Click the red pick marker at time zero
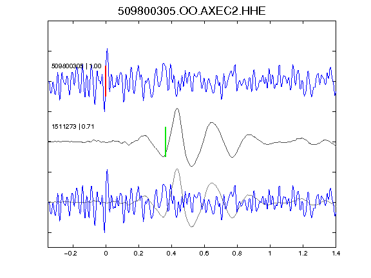Screen dimensions: 371x278 [x=106, y=81]
